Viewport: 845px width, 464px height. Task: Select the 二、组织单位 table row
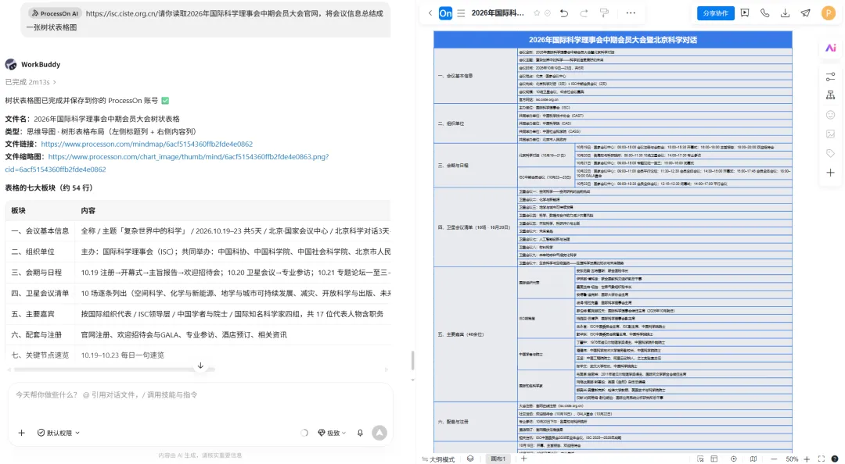(198, 252)
